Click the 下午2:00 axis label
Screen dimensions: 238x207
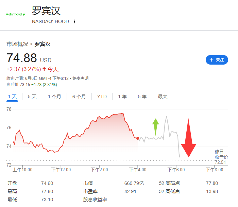click(99, 170)
